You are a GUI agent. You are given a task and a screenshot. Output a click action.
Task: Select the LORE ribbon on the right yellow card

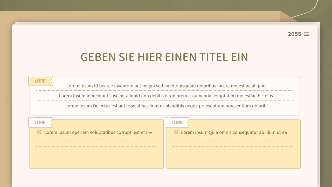tap(177, 122)
